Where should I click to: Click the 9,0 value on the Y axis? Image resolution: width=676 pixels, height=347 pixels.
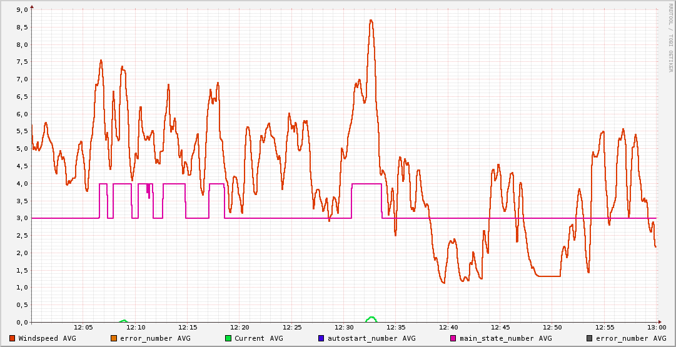22,10
